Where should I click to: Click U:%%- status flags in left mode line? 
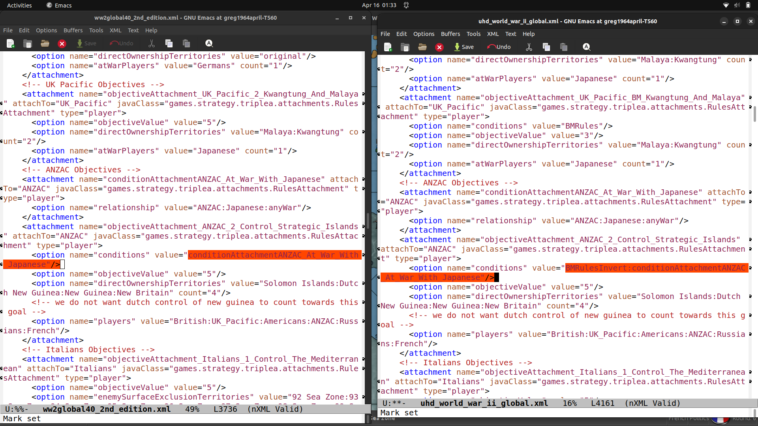16,409
